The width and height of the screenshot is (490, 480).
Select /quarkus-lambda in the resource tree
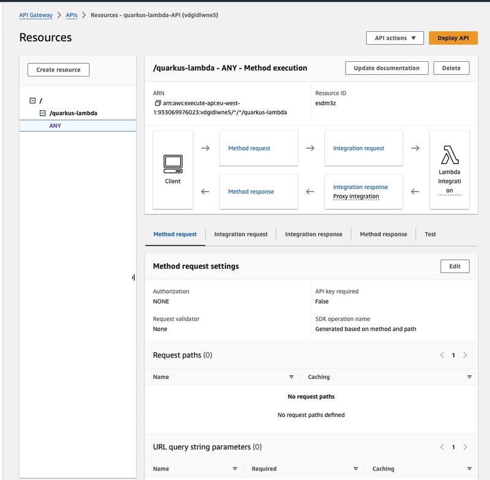[73, 113]
